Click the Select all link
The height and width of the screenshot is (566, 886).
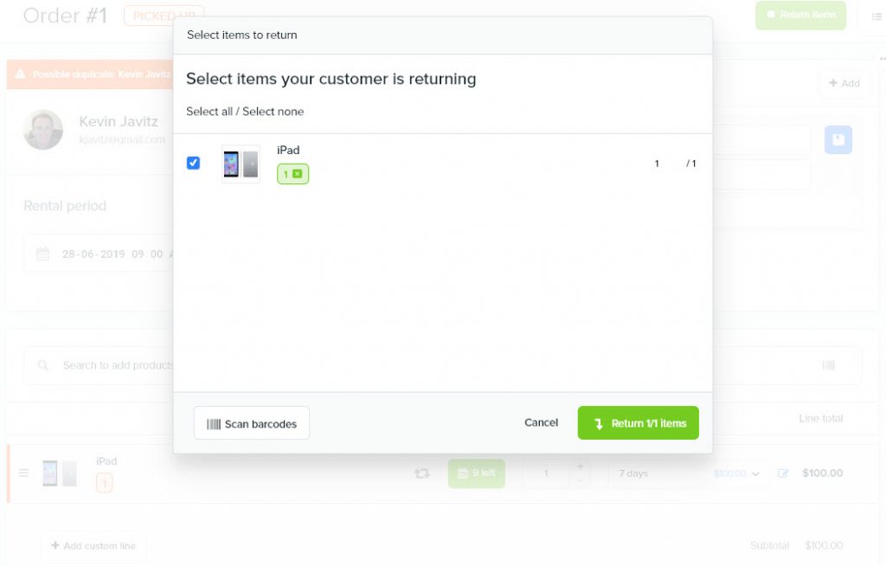(209, 112)
